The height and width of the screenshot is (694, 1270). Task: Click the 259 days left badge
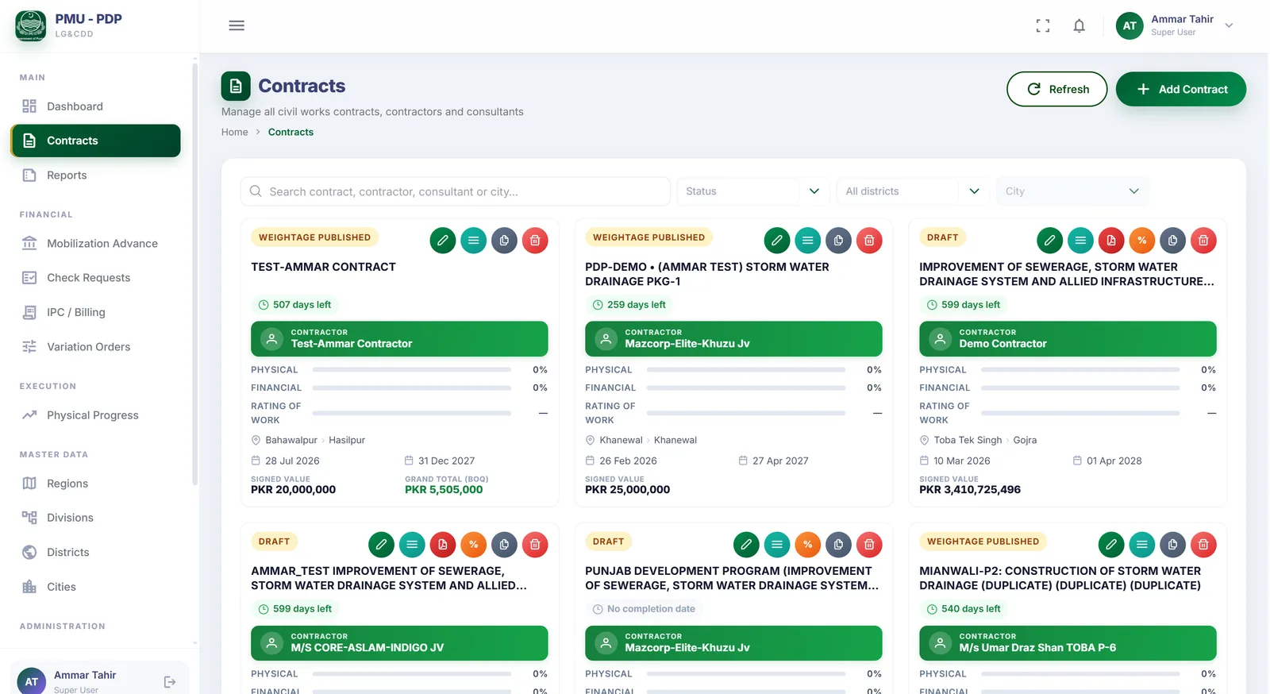(629, 305)
